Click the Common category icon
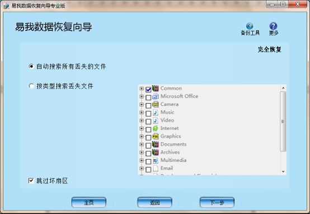Screen dimensions: 310x214 click(x=156, y=89)
